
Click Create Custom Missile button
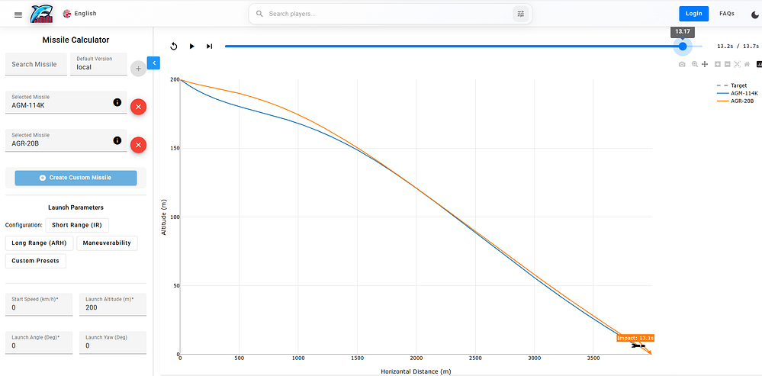pyautogui.click(x=76, y=178)
